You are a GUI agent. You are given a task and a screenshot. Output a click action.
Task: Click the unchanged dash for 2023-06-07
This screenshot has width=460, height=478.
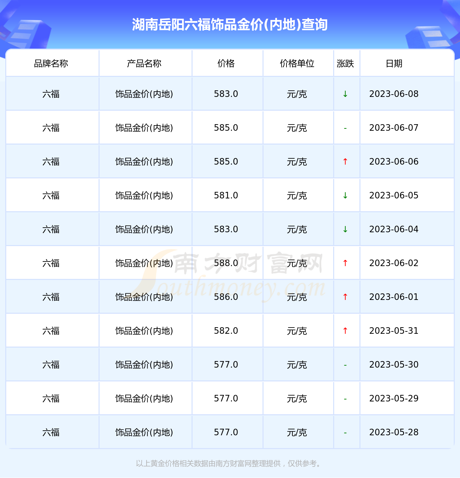click(x=345, y=128)
